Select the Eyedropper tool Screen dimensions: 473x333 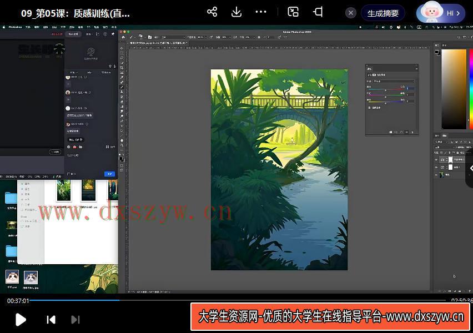coord(122,77)
